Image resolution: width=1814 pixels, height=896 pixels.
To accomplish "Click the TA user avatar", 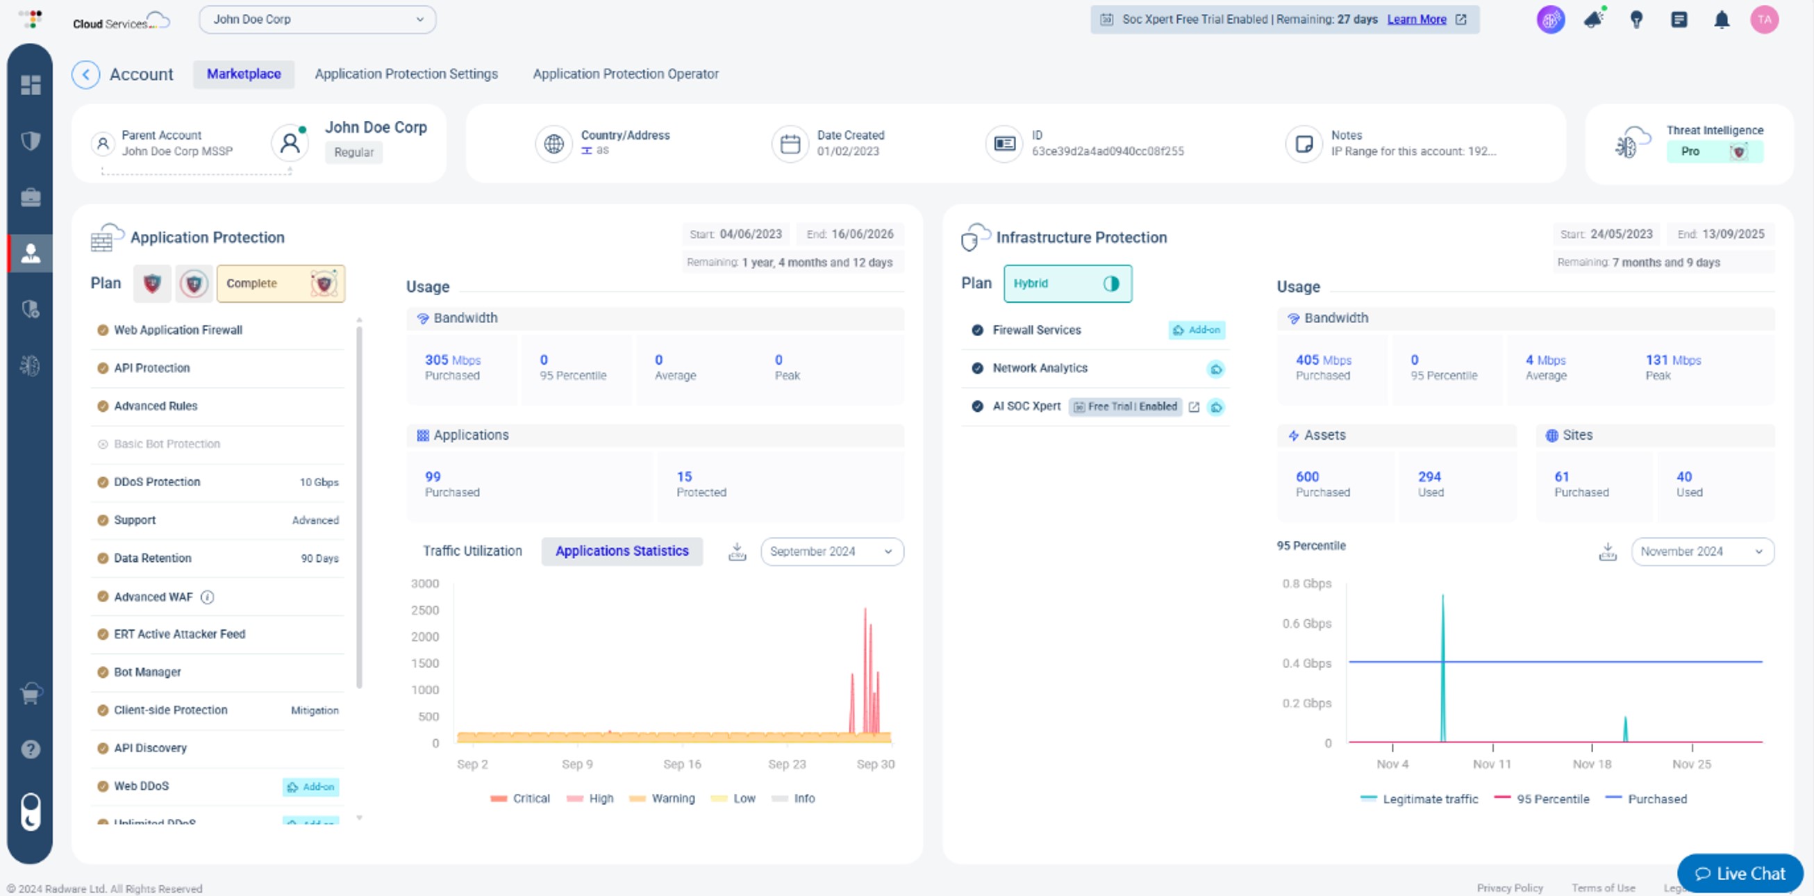I will pyautogui.click(x=1765, y=19).
